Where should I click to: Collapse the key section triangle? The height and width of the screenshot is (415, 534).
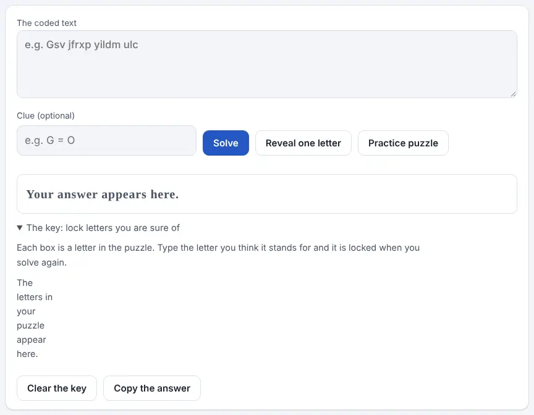(x=20, y=227)
